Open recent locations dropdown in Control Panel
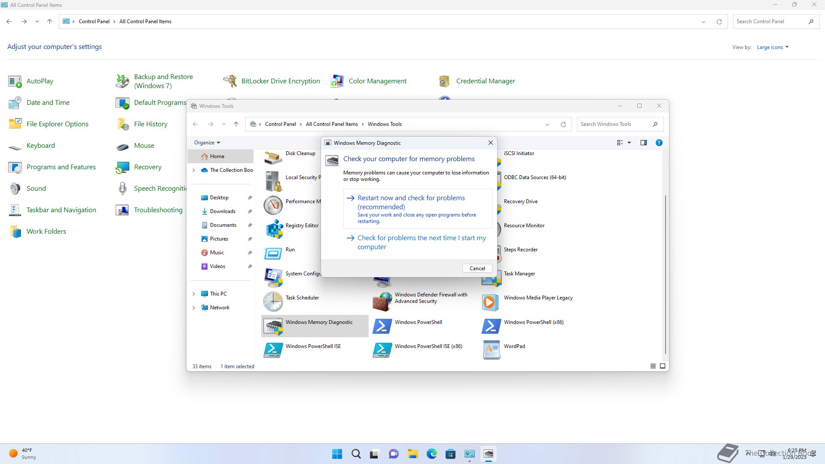 (x=37, y=21)
